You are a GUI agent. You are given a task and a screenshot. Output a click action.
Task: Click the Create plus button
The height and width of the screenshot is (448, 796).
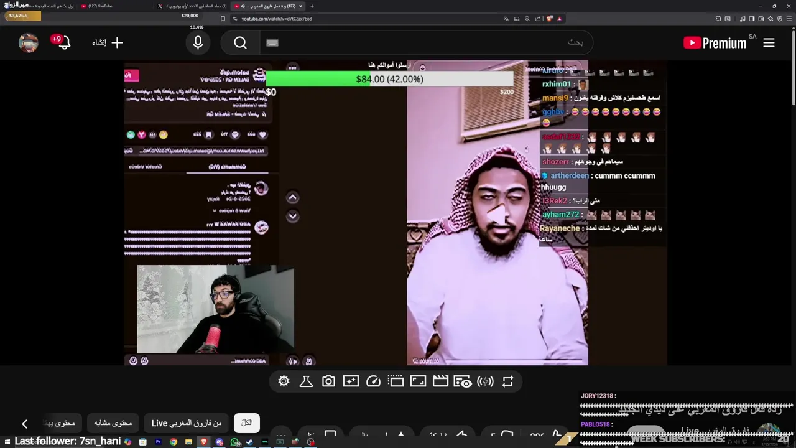tap(108, 42)
